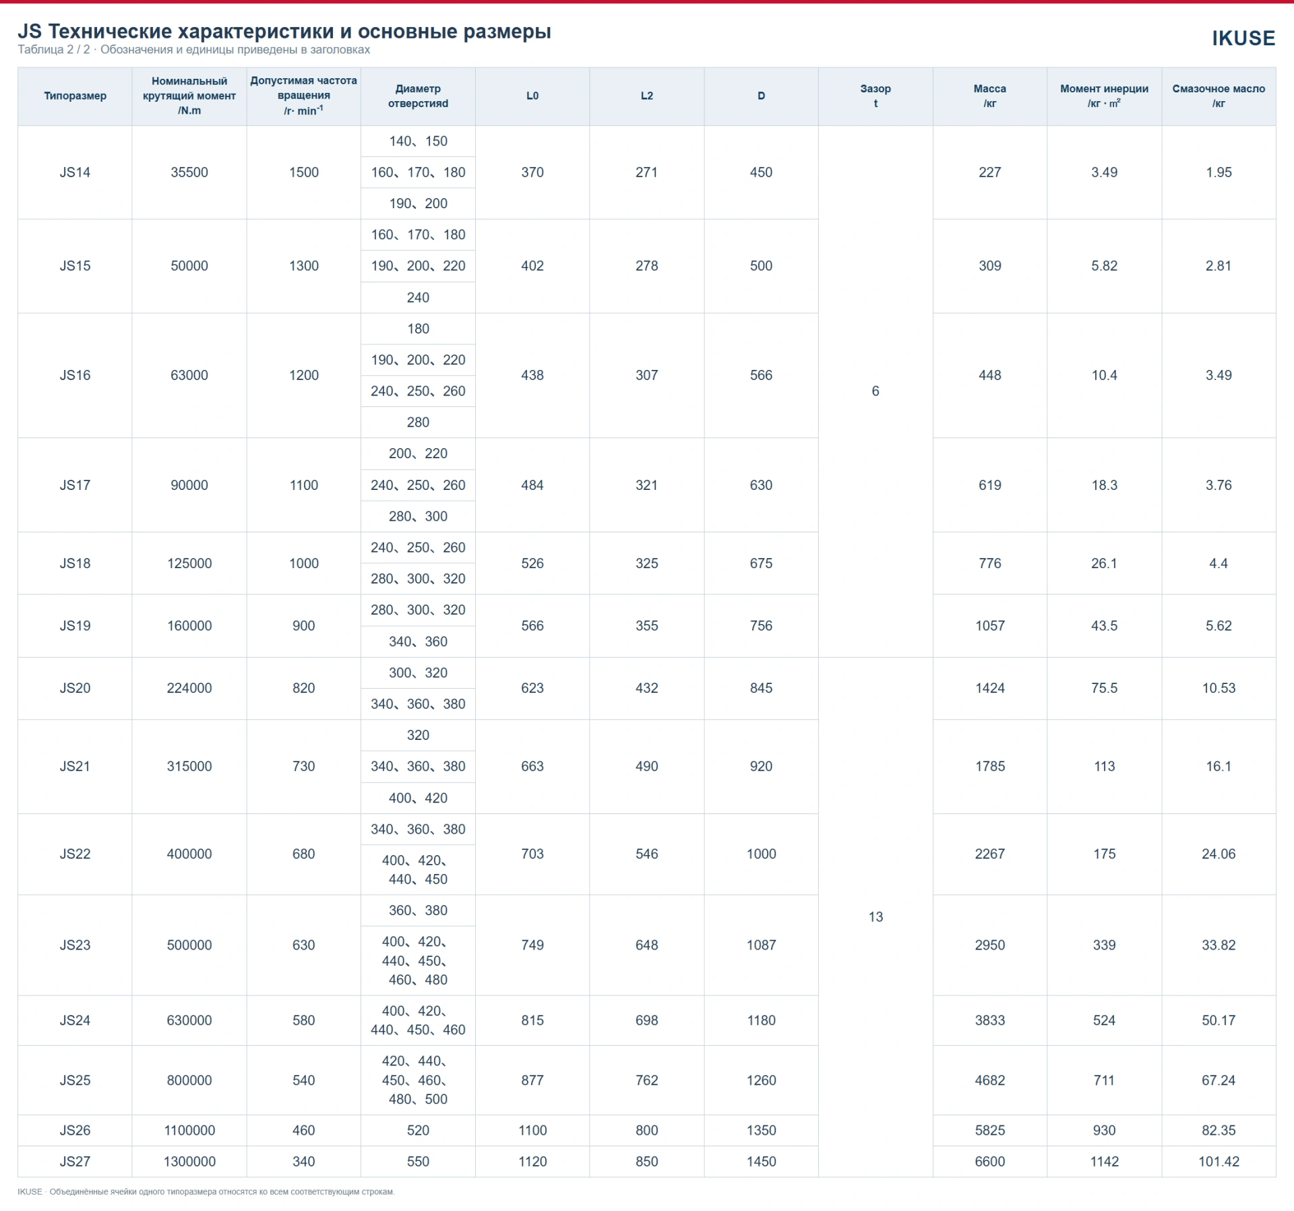Select the page title heading text
1294x1211 pixels.
[x=284, y=31]
